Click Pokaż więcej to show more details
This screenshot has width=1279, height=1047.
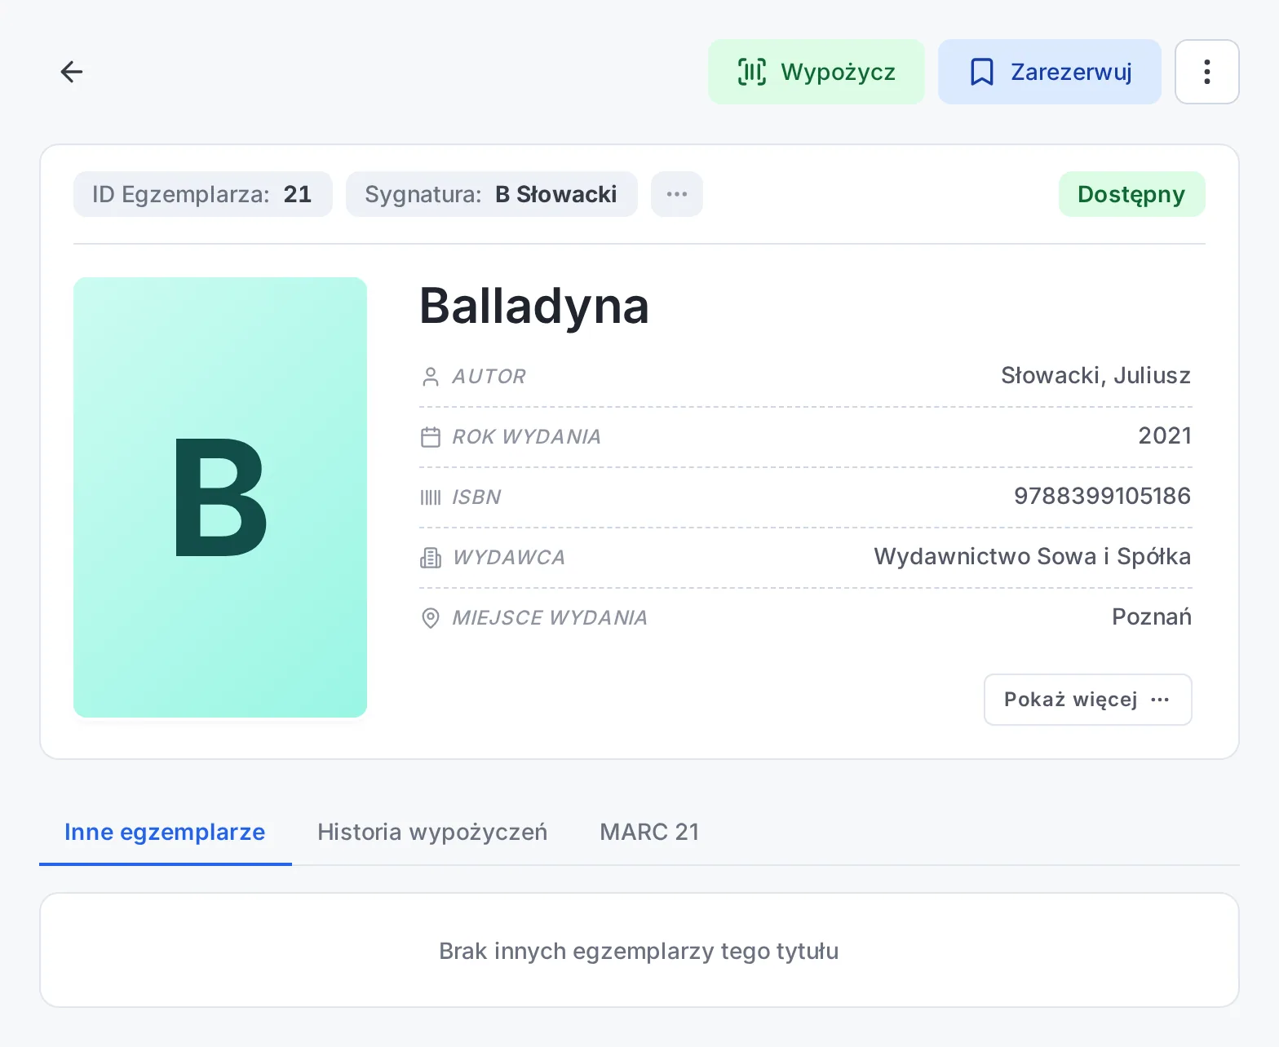click(1087, 700)
